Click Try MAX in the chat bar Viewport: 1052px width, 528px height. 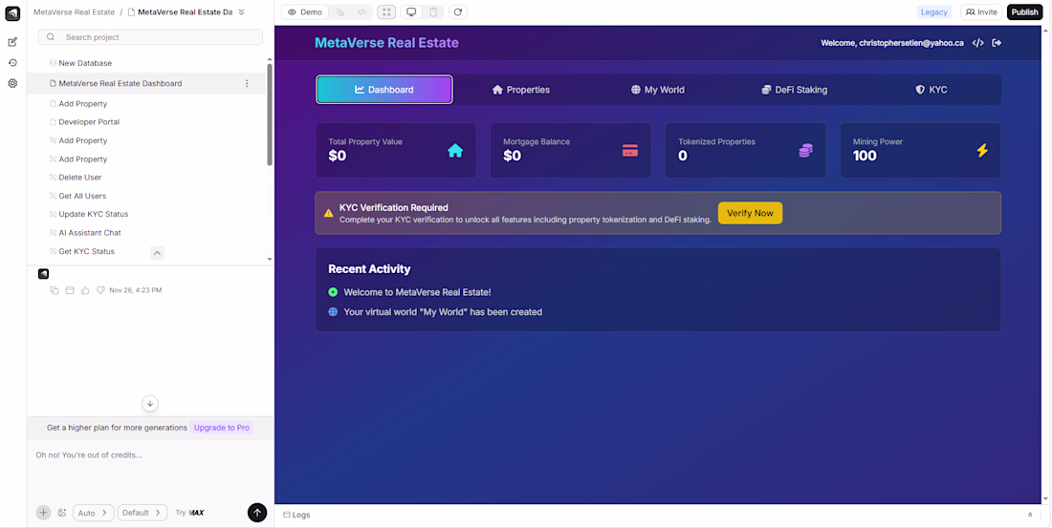coord(190,513)
